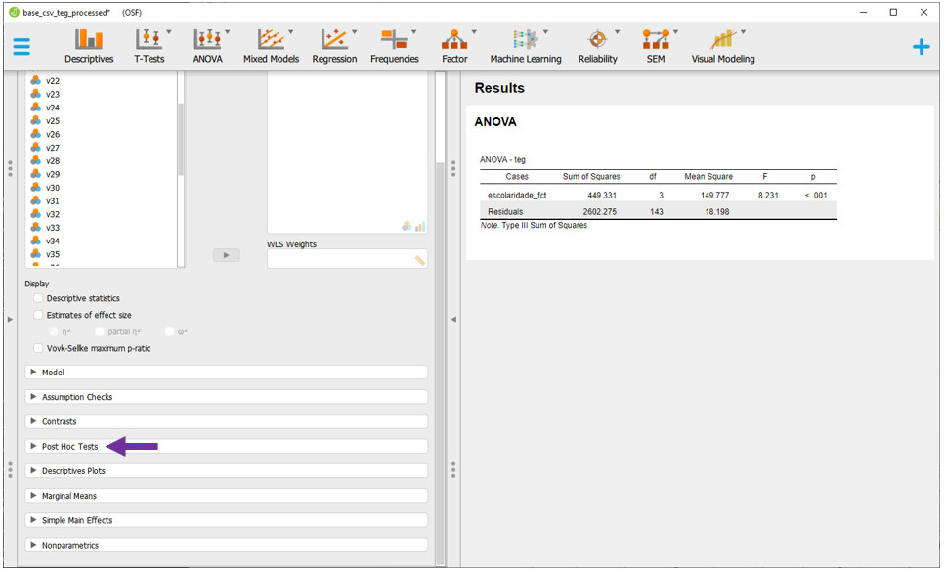
Task: Open the Descriptives module
Action: pyautogui.click(x=89, y=46)
